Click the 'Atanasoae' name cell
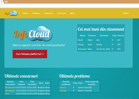Viewport: 139px width, 99px height. point(82,49)
